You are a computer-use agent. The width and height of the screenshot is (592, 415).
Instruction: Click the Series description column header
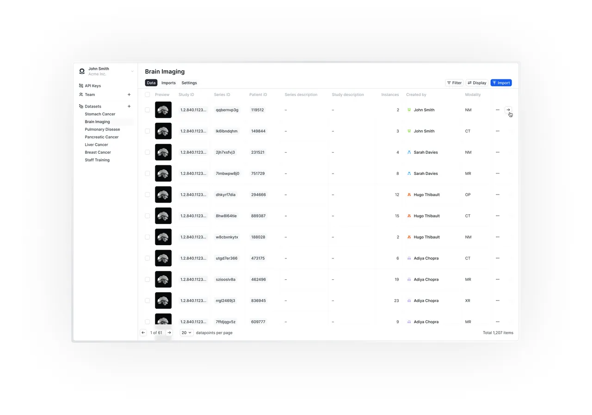[x=301, y=95]
